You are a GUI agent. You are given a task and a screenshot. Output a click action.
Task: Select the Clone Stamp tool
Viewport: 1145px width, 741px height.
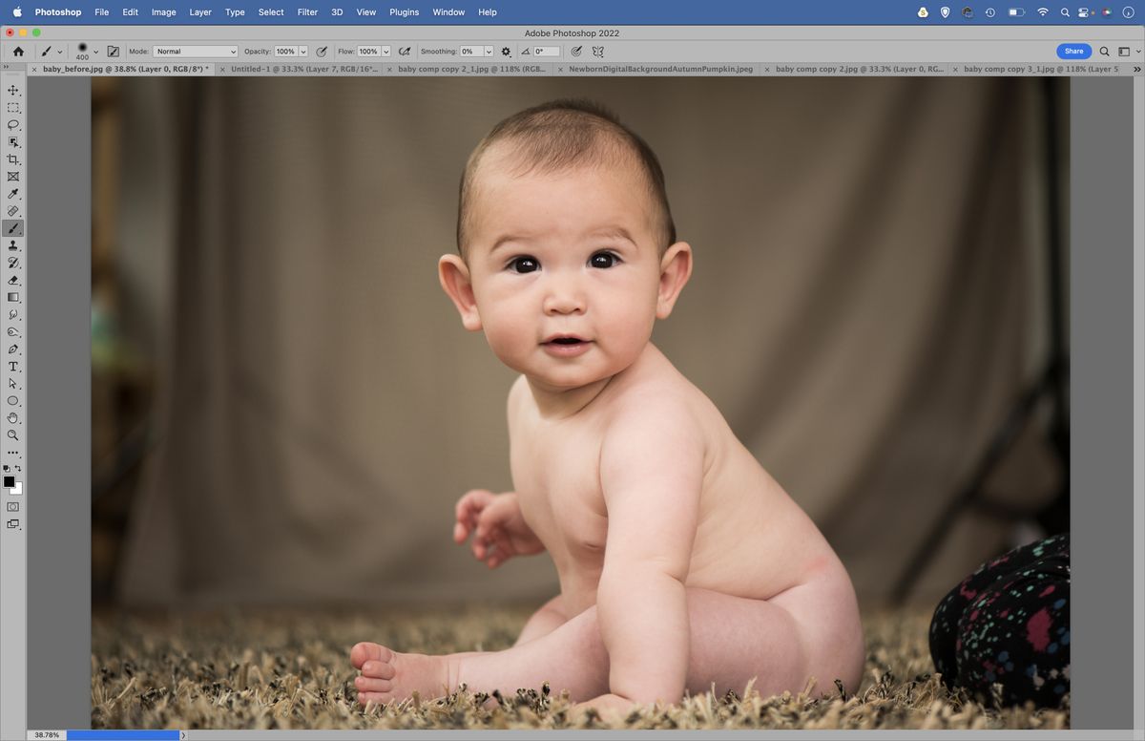13,245
